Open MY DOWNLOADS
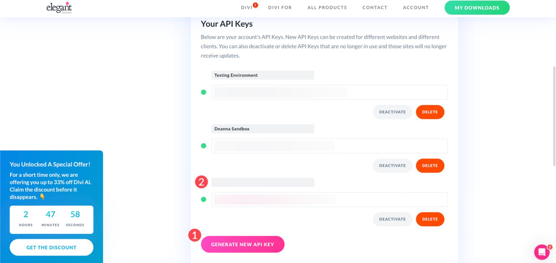 pyautogui.click(x=477, y=8)
